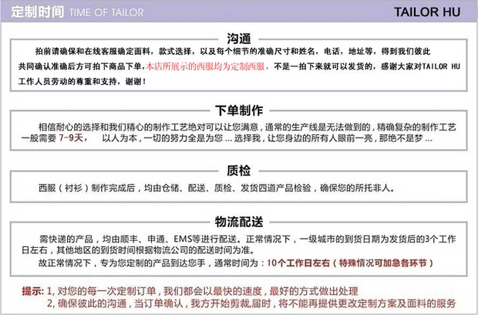Click the red 提示: label
The width and height of the screenshot is (478, 315).
pos(32,291)
